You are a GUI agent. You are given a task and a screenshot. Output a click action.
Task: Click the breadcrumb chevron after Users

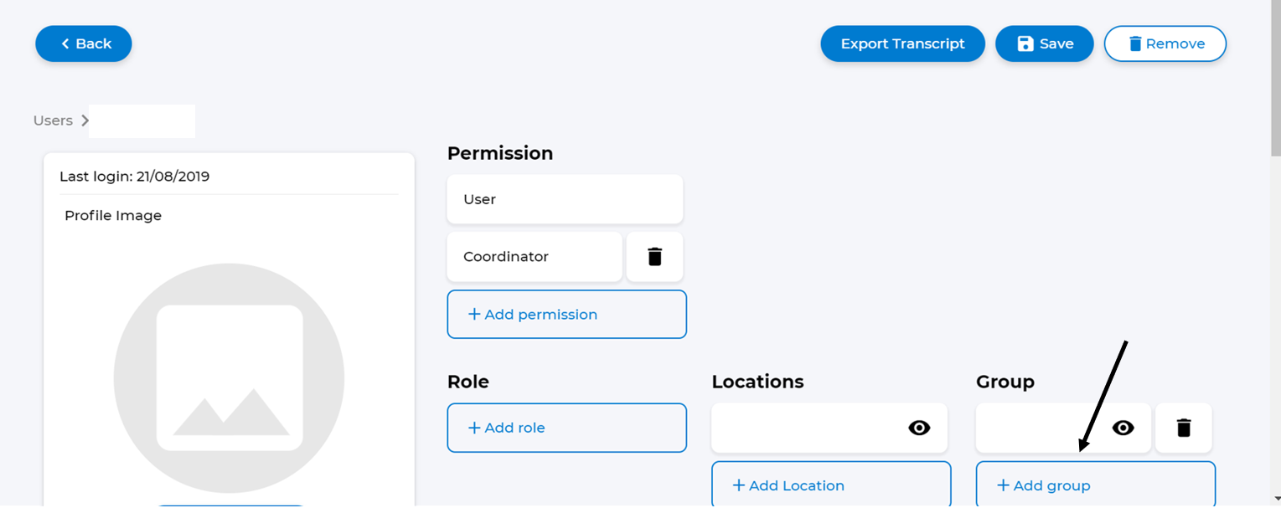[85, 121]
